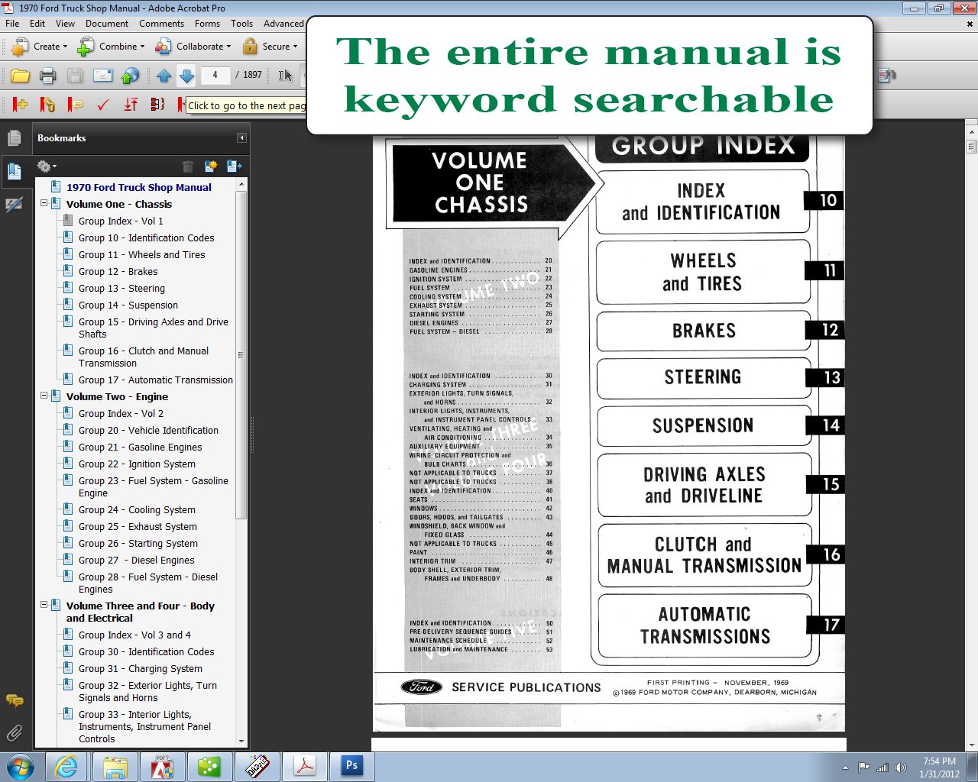Open the Document menu

pos(107,24)
